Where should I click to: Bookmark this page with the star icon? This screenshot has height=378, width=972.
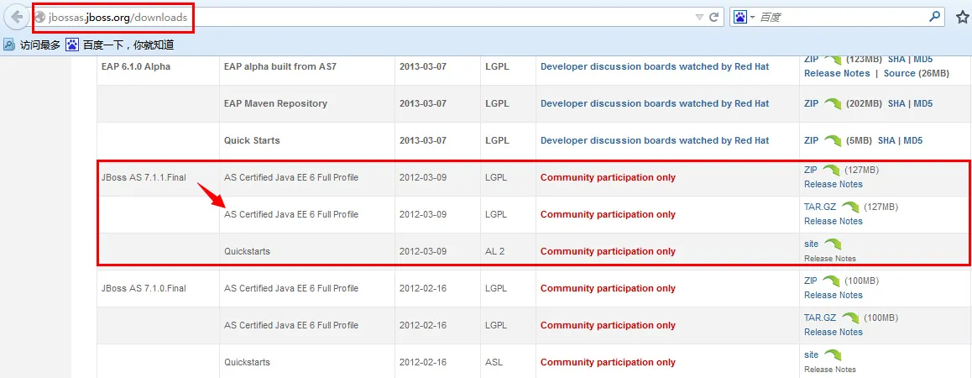click(962, 18)
